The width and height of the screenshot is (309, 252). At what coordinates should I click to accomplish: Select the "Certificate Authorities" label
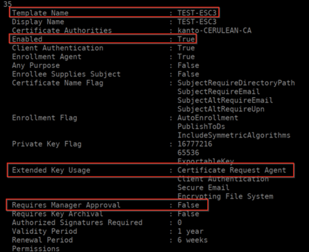click(x=62, y=31)
